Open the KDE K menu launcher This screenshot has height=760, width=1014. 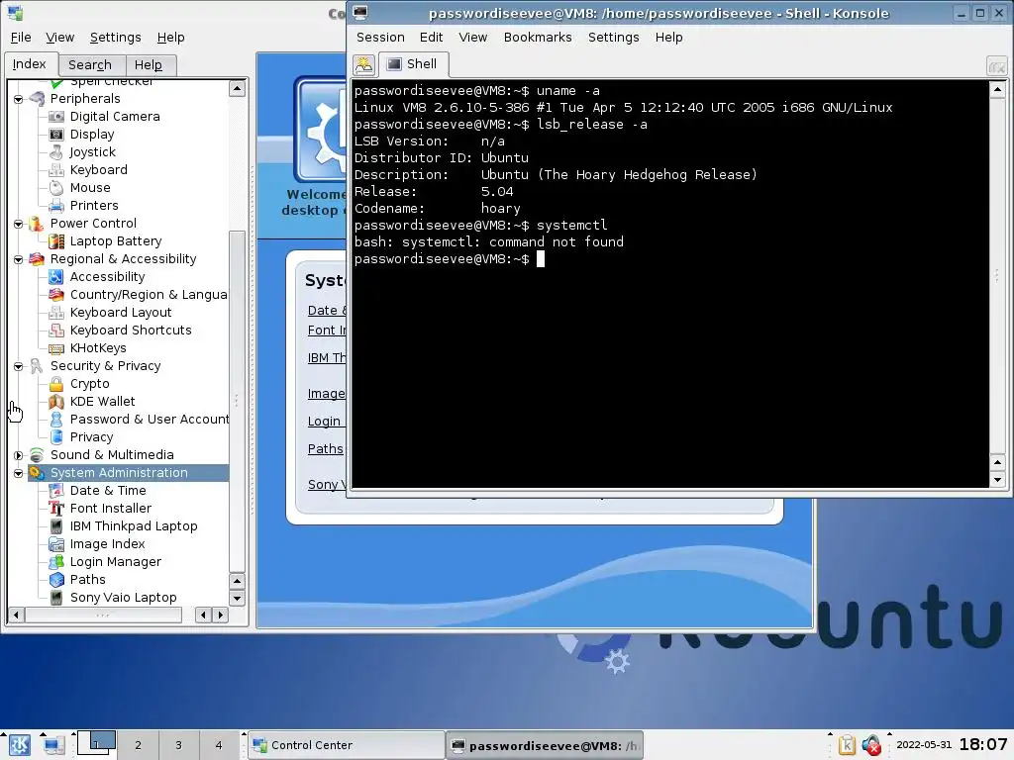[x=19, y=745]
